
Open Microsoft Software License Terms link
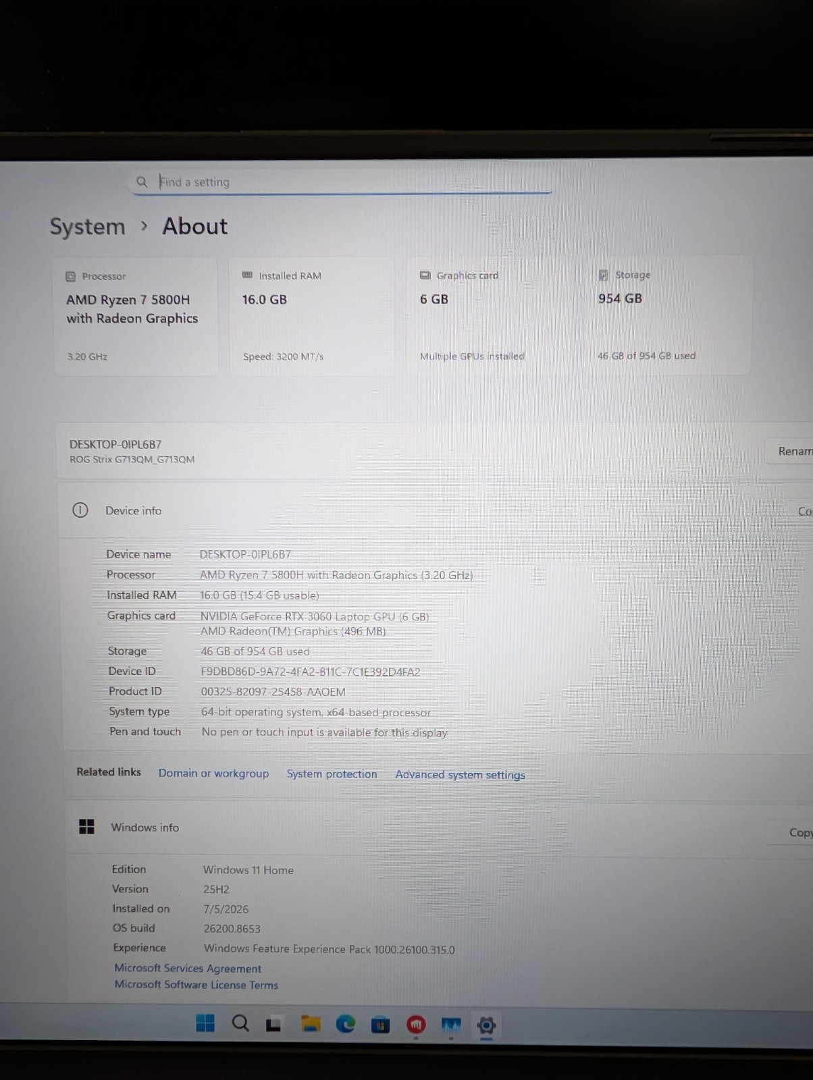(196, 985)
